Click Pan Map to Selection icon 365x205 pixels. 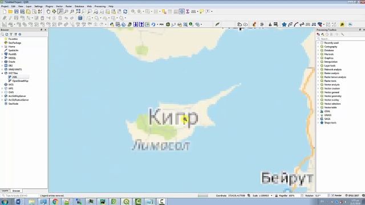point(54,11)
